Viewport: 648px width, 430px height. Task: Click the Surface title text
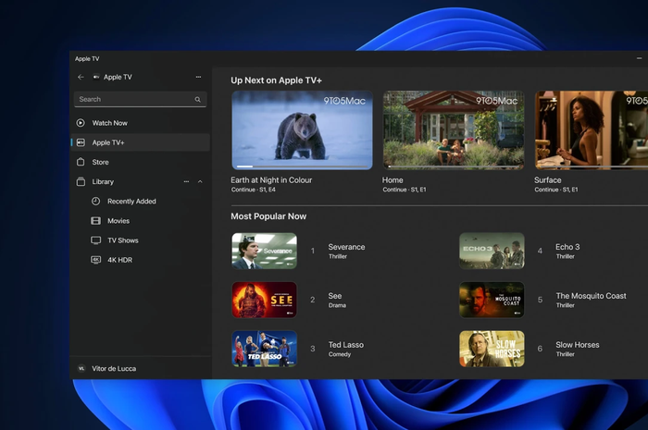point(548,180)
